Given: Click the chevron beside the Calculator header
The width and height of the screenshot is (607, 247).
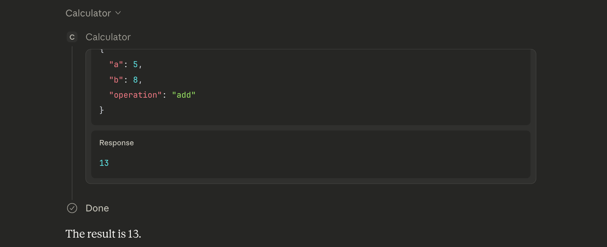Looking at the screenshot, I should click(x=118, y=13).
